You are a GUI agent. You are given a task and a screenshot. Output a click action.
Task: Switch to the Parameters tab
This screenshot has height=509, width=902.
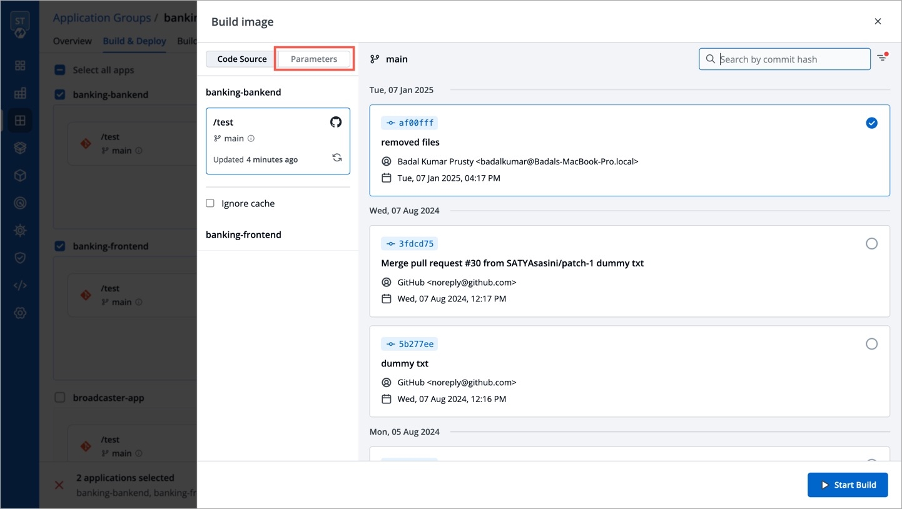click(x=314, y=59)
